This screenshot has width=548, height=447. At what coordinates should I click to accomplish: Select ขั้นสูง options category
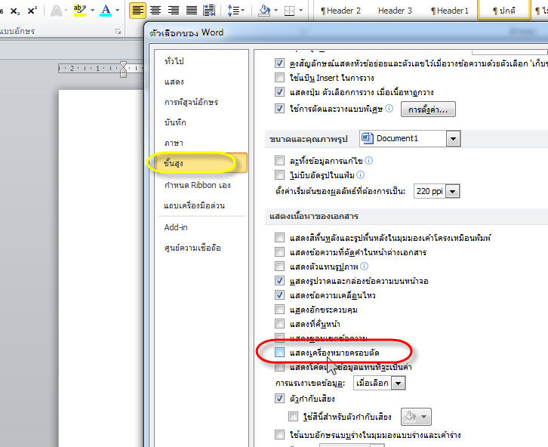click(201, 163)
